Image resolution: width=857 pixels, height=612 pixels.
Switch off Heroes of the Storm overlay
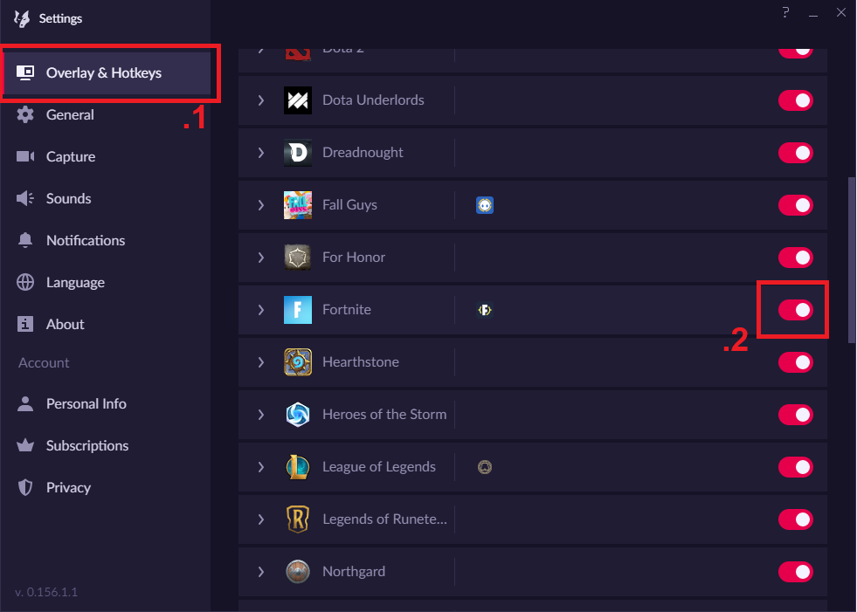(796, 415)
